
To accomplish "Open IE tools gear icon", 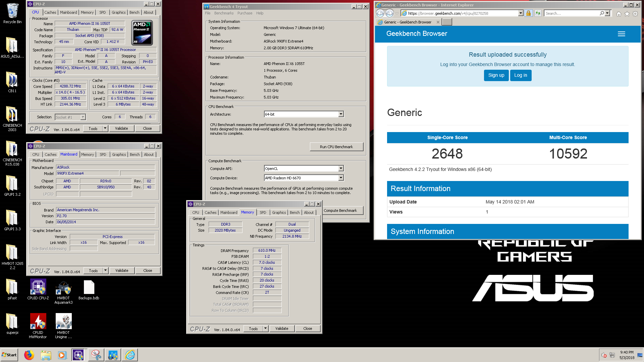I will tap(635, 13).
